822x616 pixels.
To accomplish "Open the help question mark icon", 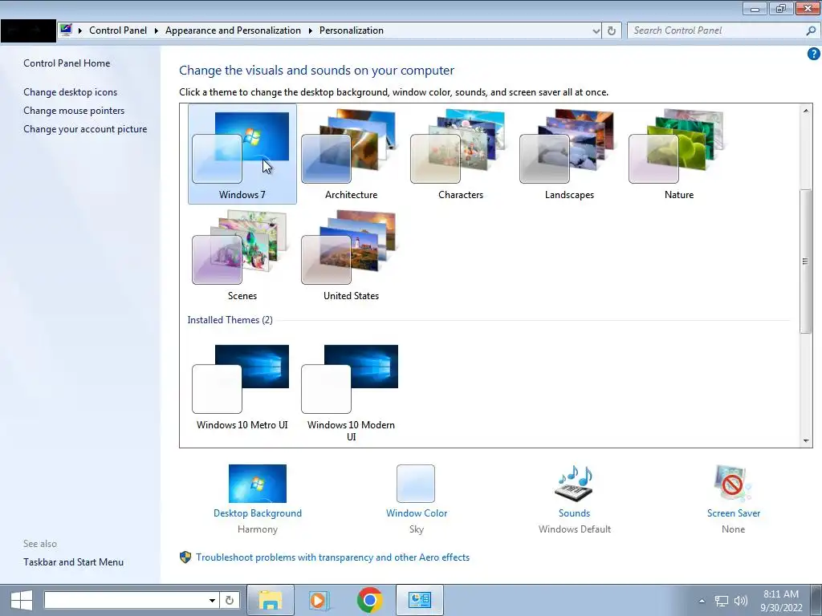I will click(x=814, y=54).
